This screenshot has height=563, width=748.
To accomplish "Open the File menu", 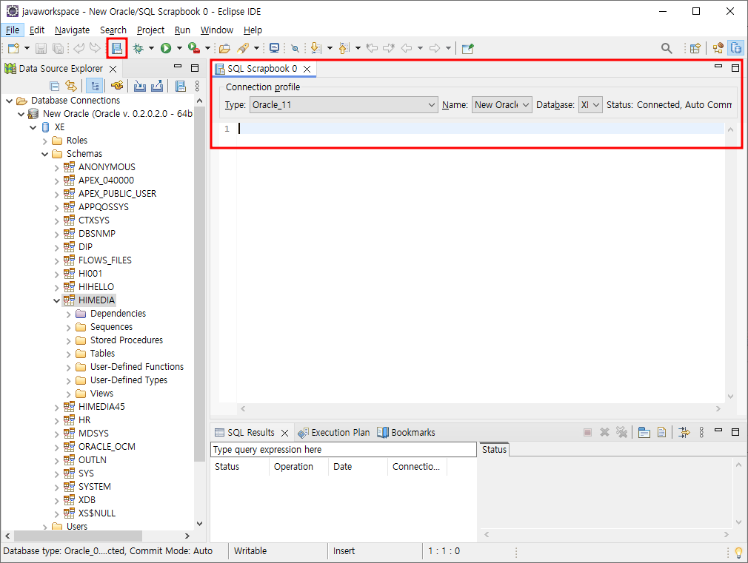I will click(13, 30).
